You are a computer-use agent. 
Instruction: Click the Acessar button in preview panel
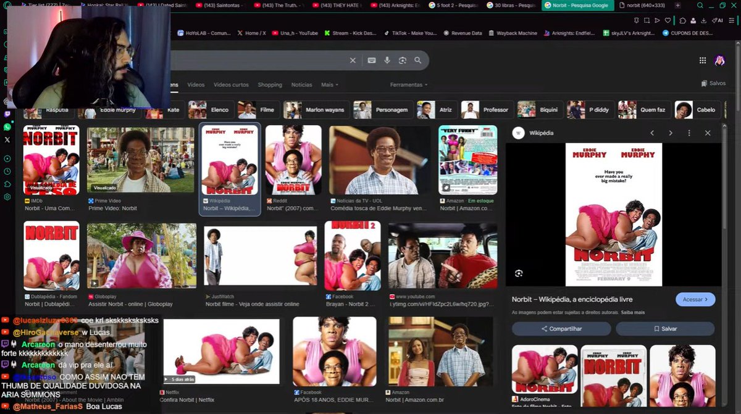coord(695,299)
